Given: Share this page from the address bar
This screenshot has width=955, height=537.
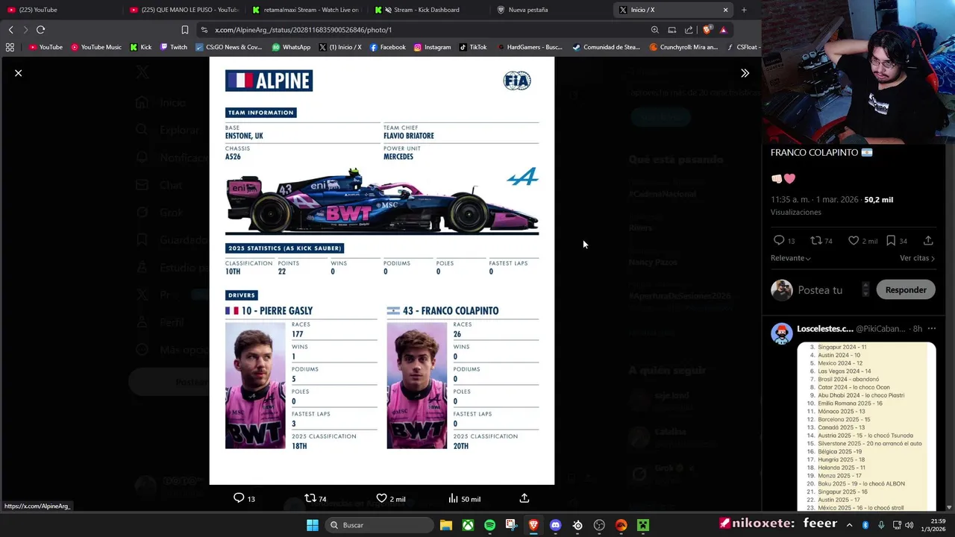Looking at the screenshot, I should [689, 30].
